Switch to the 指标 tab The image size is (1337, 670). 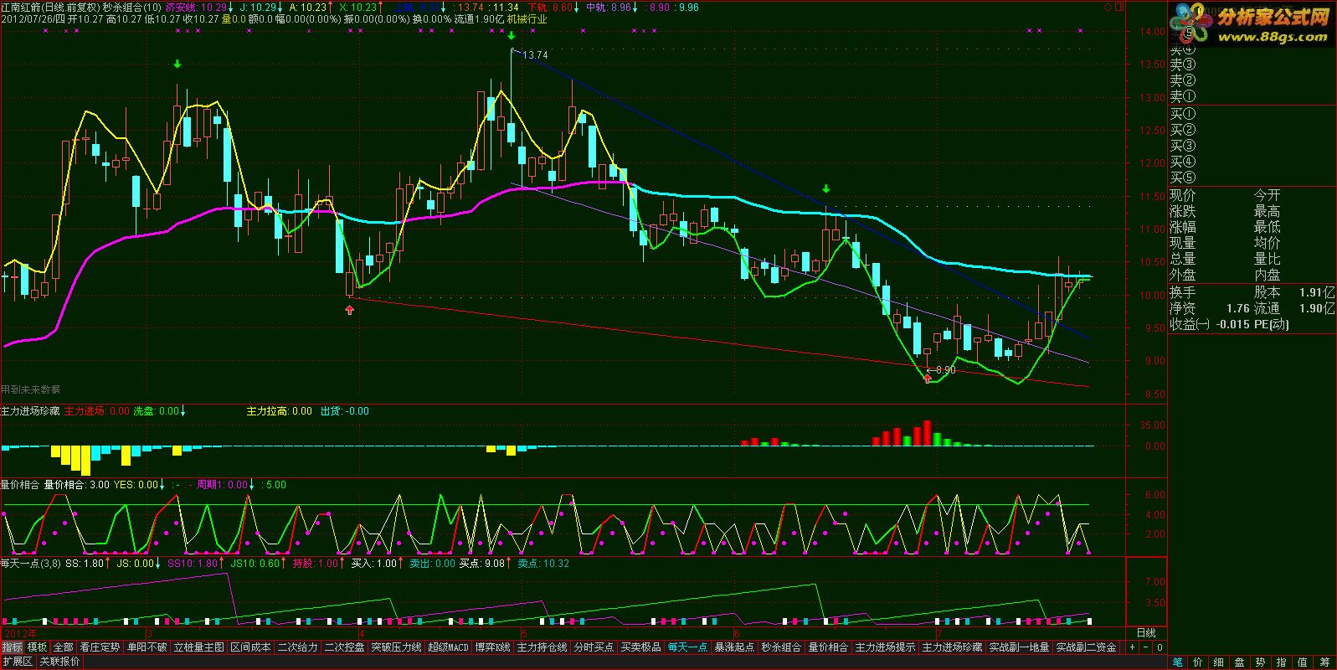tap(13, 647)
